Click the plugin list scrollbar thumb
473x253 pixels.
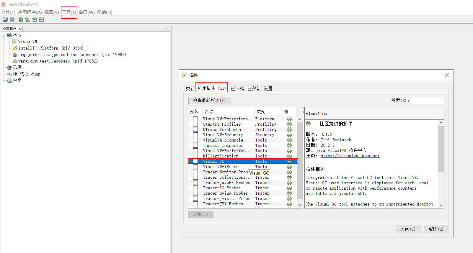pos(300,161)
